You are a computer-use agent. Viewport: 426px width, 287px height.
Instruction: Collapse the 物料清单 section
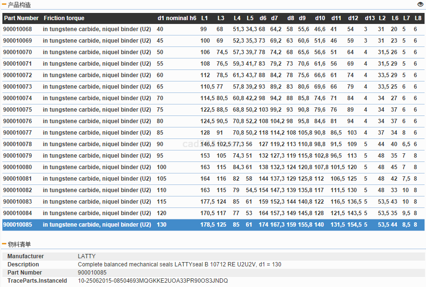(x=4, y=244)
